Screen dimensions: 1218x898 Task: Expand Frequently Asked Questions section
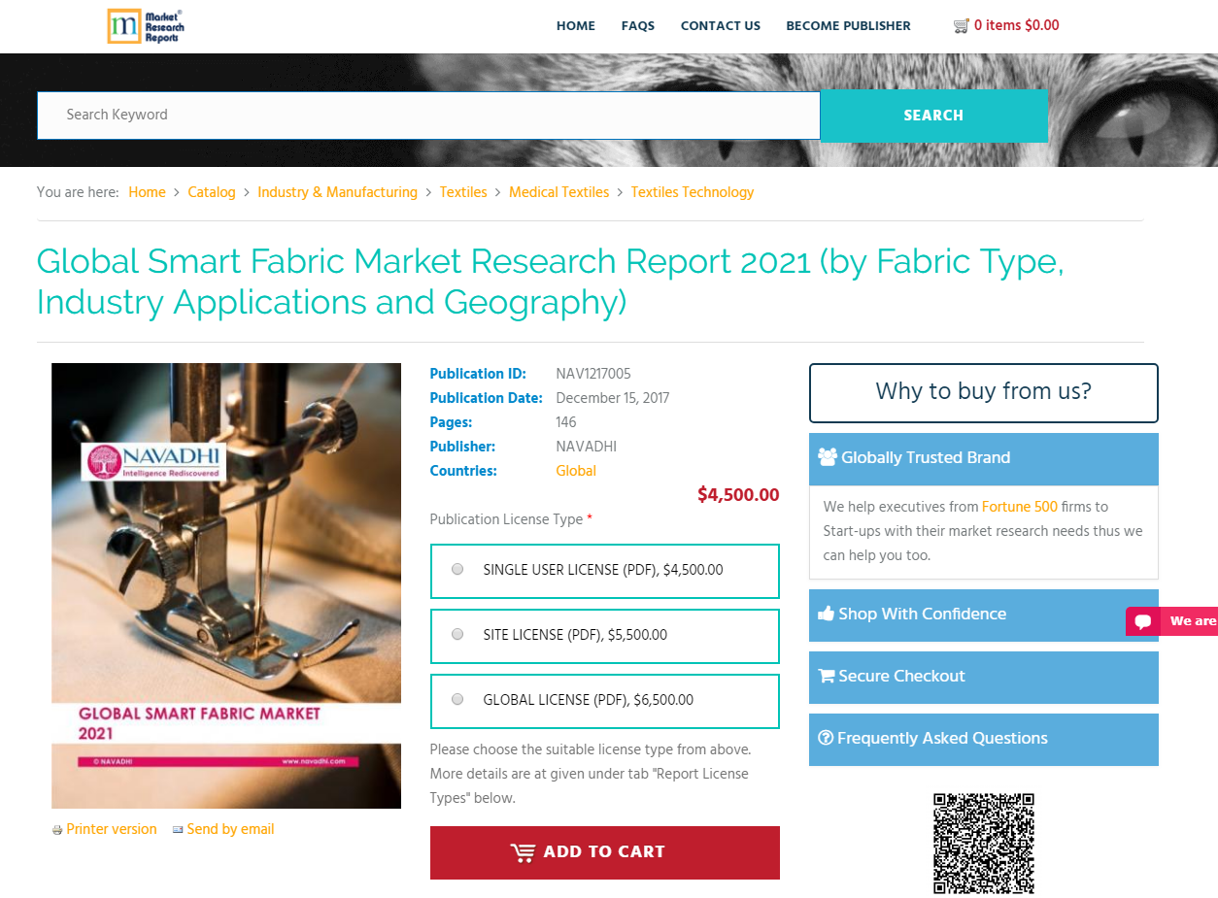coord(983,739)
